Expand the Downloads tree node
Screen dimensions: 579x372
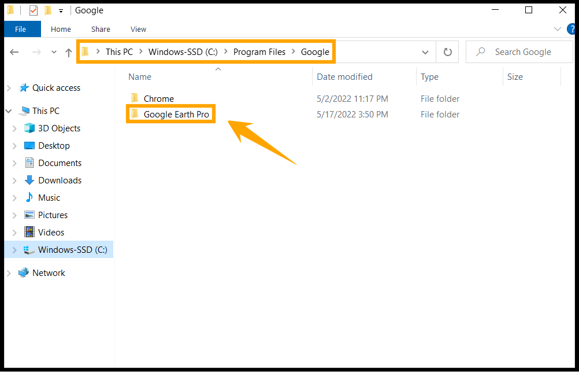(15, 181)
